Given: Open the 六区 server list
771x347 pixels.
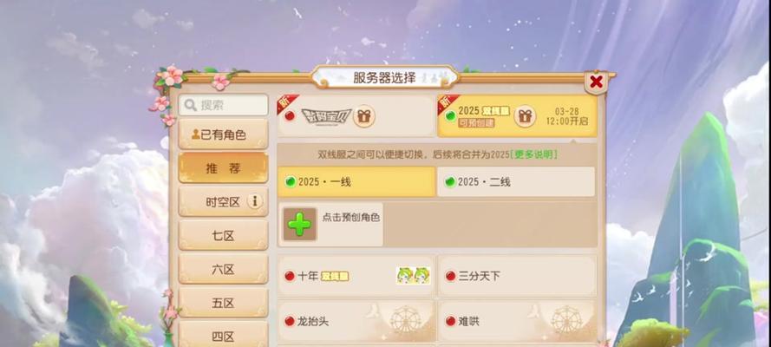Looking at the screenshot, I should click(x=223, y=269).
